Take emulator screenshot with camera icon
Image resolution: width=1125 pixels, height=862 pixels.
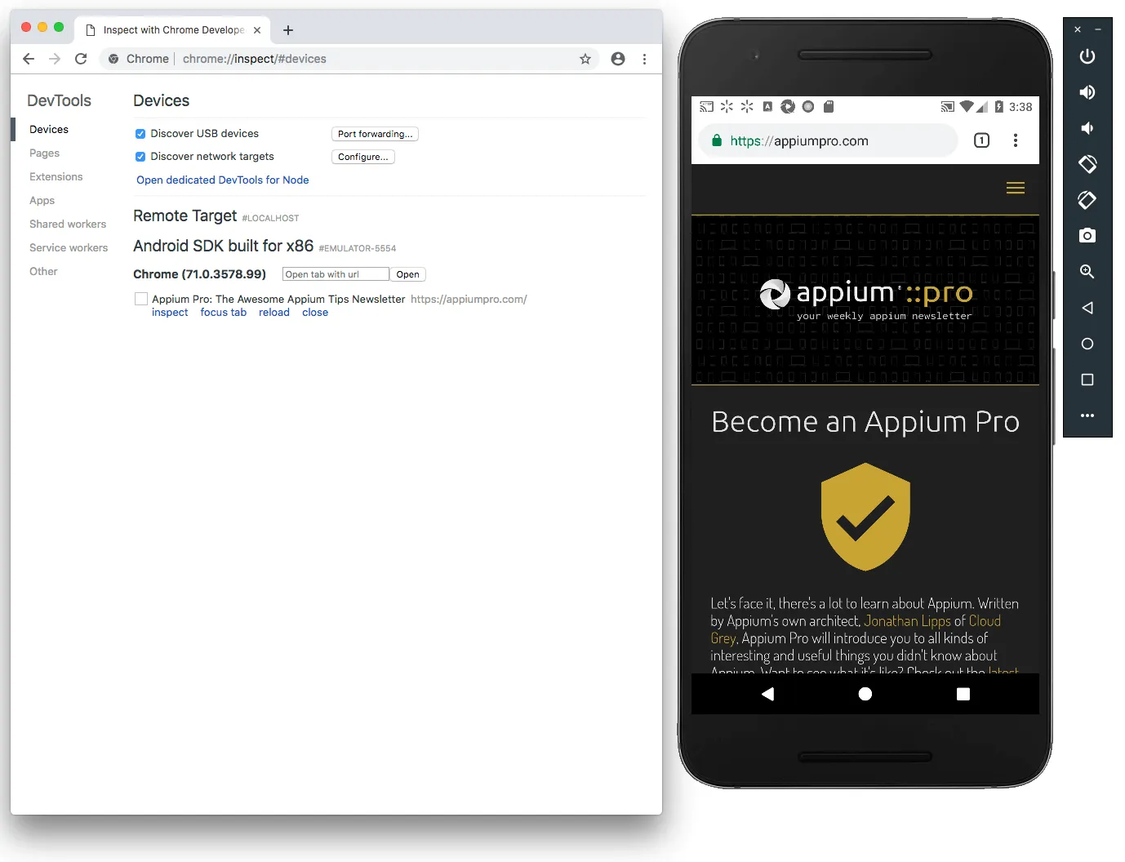pyautogui.click(x=1087, y=236)
